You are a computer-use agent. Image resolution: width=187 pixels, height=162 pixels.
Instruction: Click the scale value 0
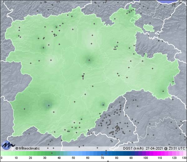click(x=2, y=158)
